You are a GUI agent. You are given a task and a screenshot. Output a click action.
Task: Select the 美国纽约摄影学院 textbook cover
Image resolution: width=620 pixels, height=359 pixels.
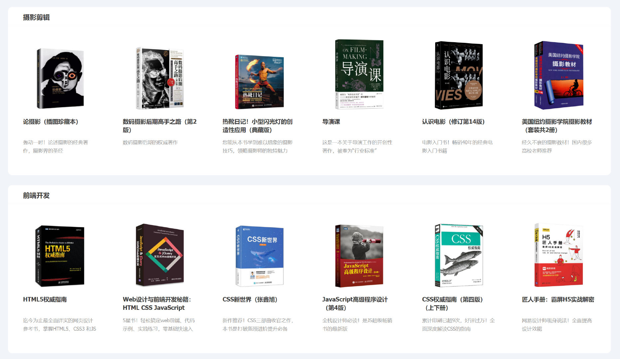point(558,75)
